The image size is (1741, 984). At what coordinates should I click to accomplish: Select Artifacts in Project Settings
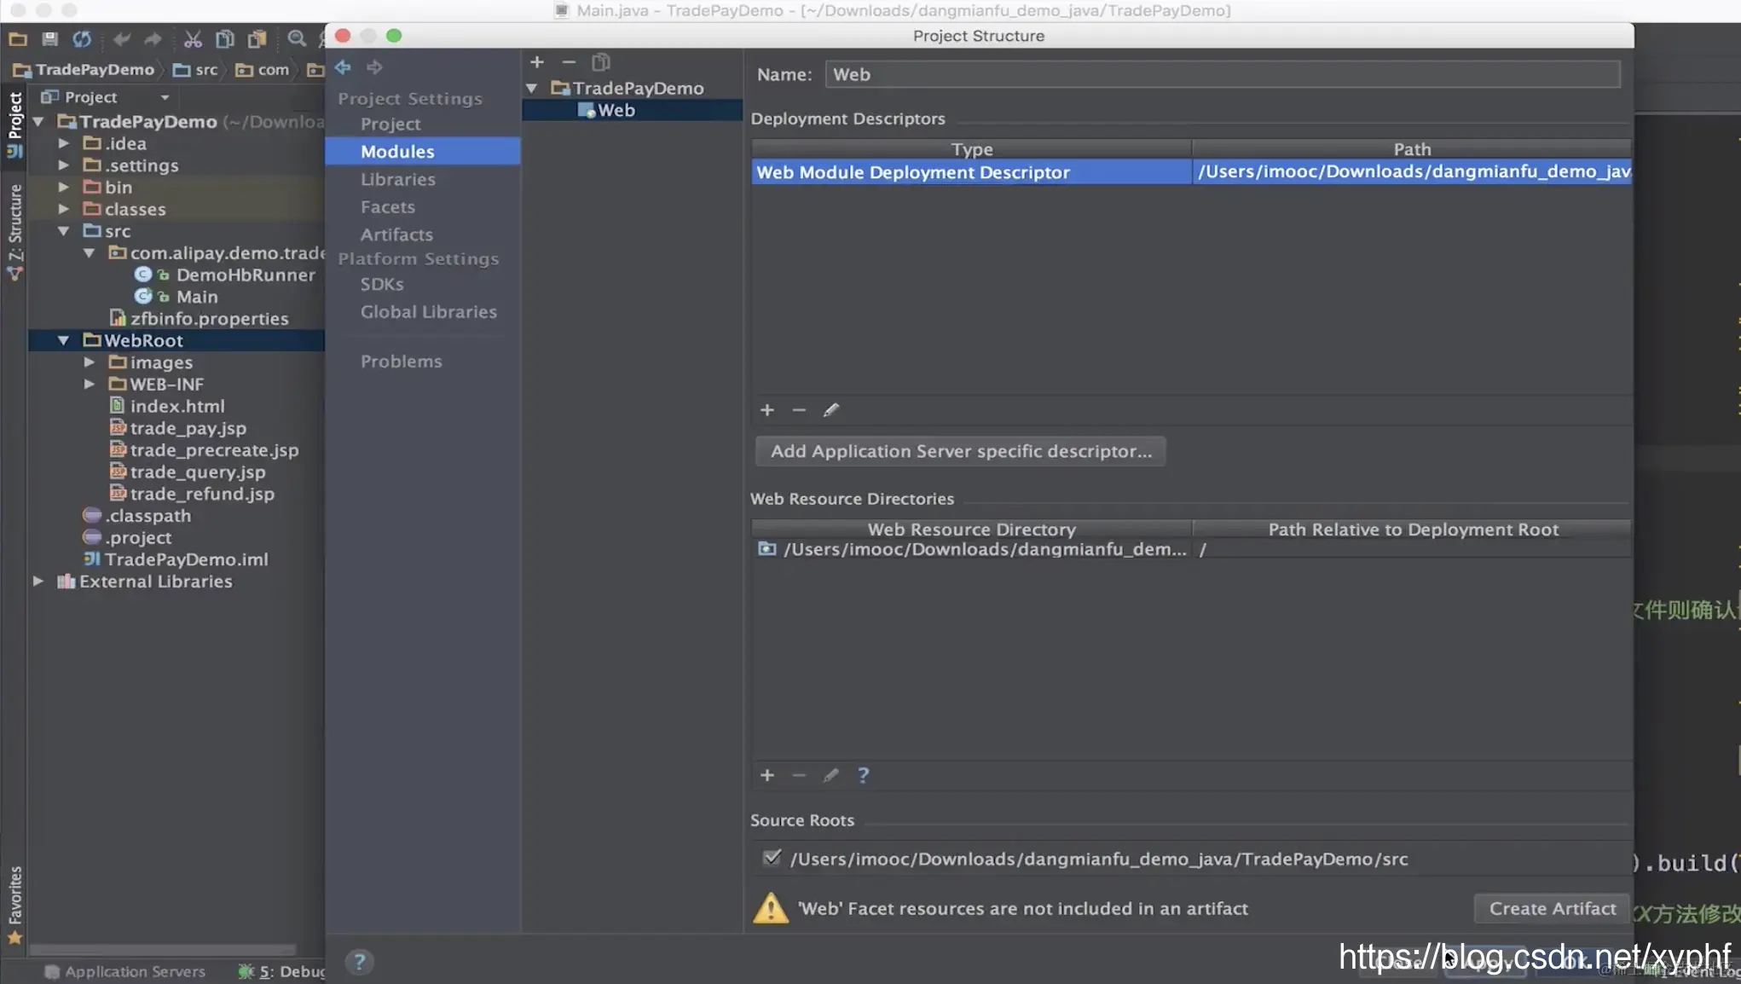[x=396, y=234]
